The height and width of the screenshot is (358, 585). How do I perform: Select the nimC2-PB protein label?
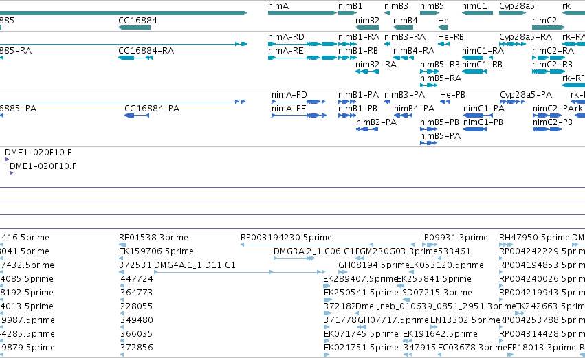553,122
